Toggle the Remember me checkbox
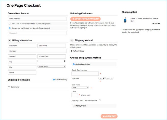Image resolution: width=167 pixels, height=120 pixels. coord(10,28)
